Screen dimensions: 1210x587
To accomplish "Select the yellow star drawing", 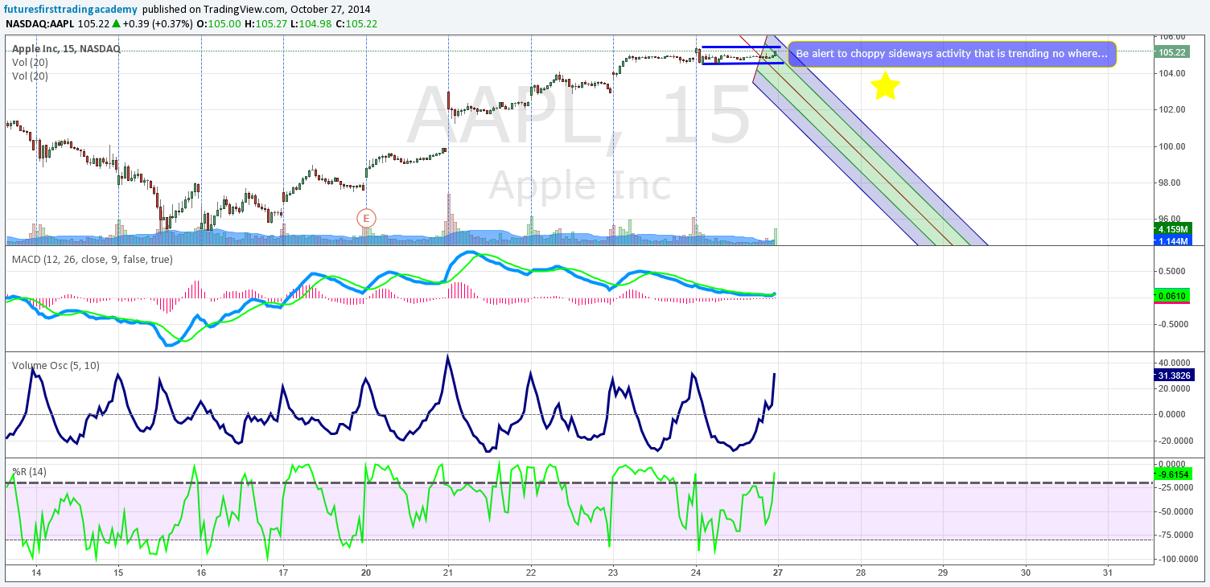I will point(885,86).
